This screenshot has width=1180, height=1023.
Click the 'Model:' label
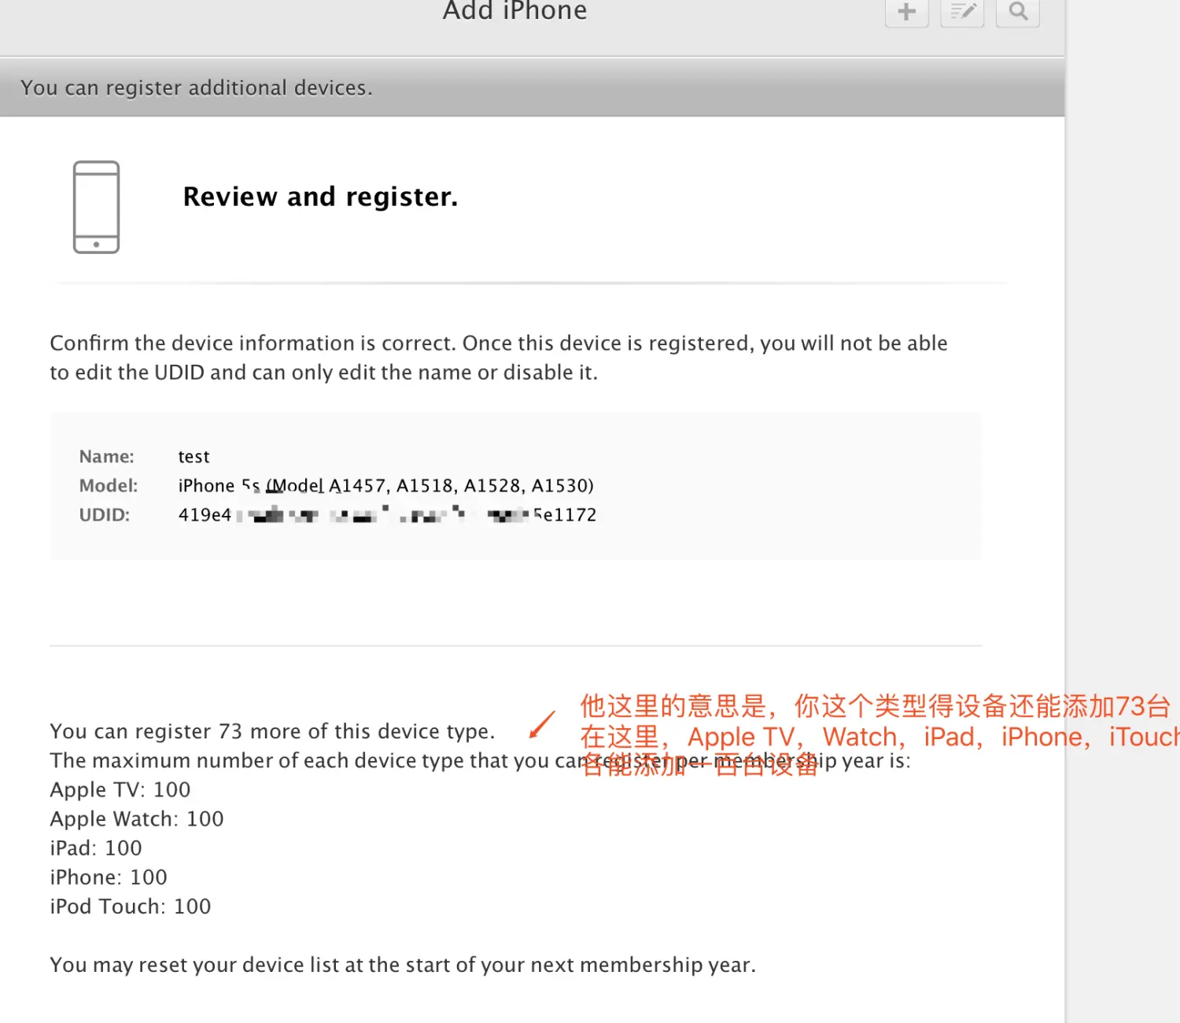[x=109, y=486]
